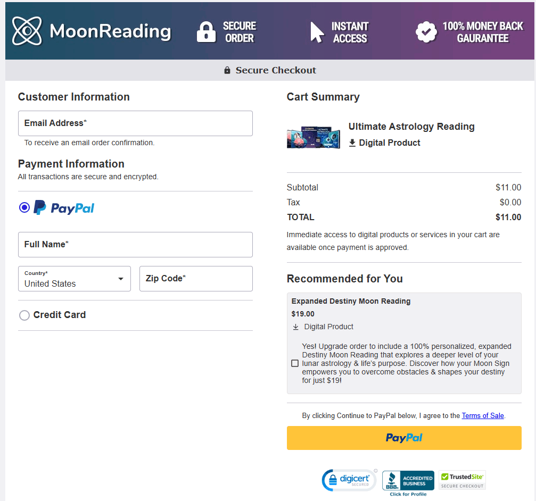Select the PayPal payment radio button

pyautogui.click(x=23, y=207)
